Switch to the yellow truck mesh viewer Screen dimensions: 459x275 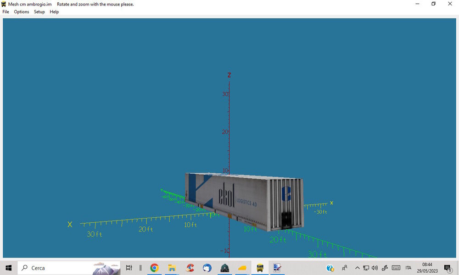tap(260, 268)
